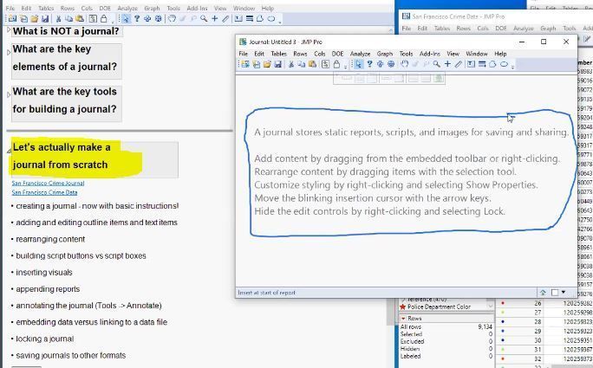
Task: Select row 30 in the crime data table
Action: coord(538,340)
